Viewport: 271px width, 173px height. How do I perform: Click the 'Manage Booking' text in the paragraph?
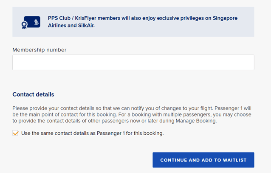click(x=197, y=121)
